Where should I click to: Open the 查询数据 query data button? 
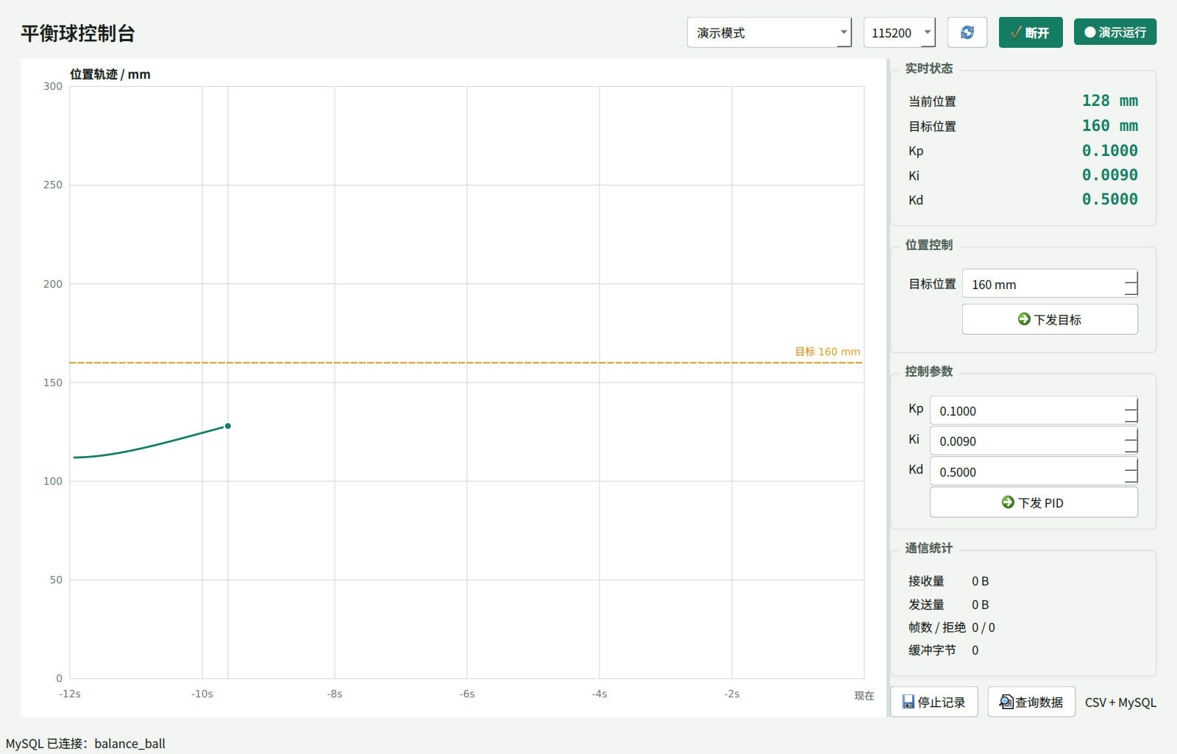click(x=1031, y=702)
